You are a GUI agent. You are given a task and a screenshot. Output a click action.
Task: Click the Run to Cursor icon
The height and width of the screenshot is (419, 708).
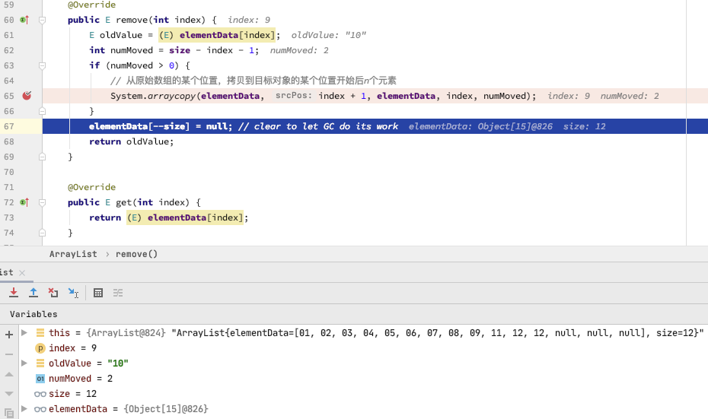coord(73,293)
